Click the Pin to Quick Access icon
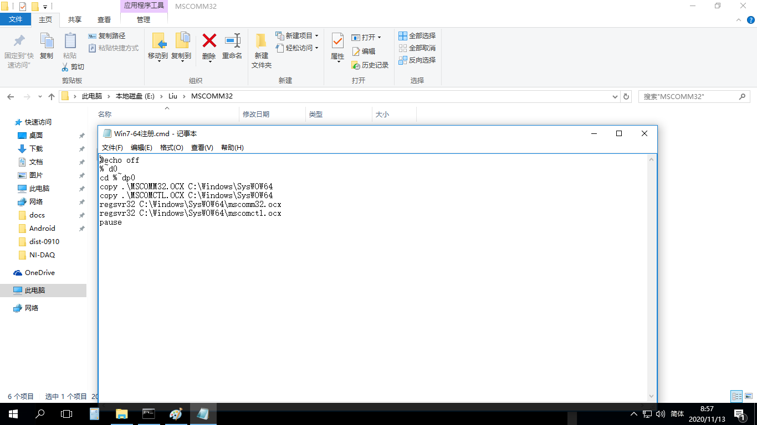 19,41
